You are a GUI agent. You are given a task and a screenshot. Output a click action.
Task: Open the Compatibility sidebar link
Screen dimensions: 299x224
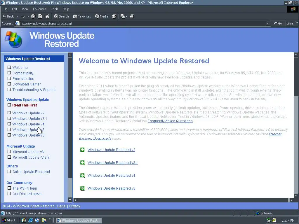click(x=23, y=73)
